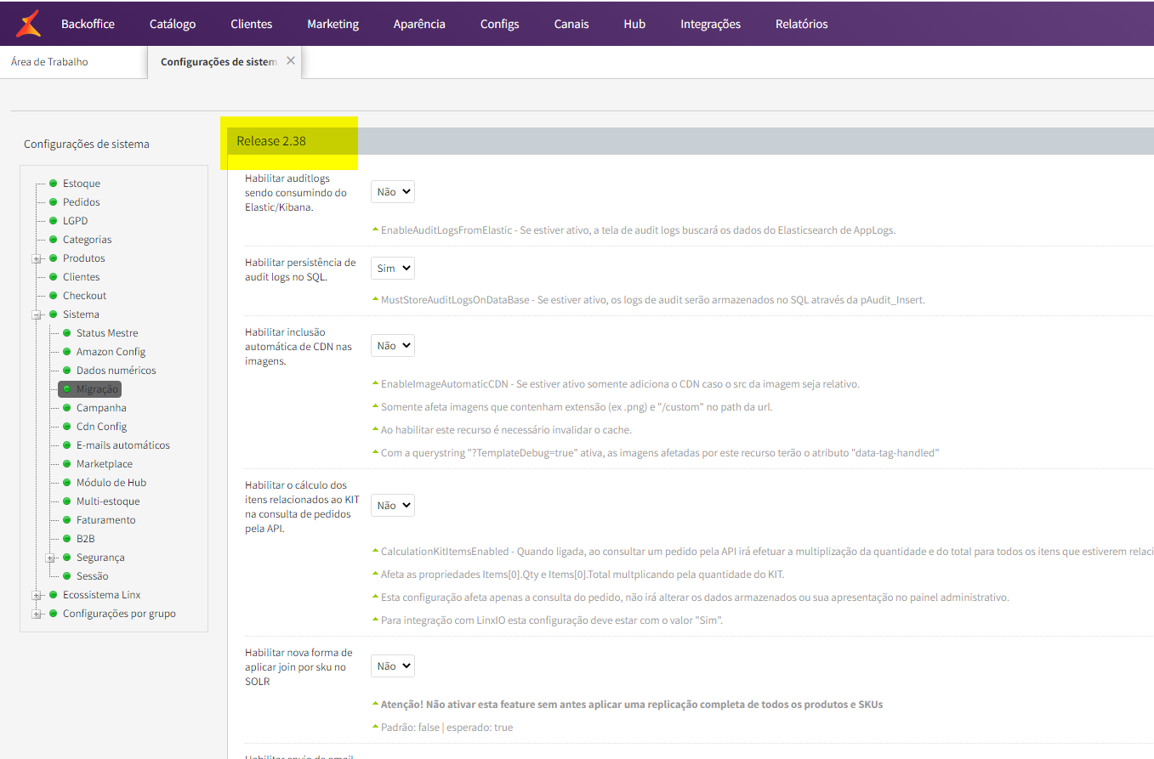The image size is (1154, 759).
Task: Switch to the Área de Trabalho tab
Action: 49,62
